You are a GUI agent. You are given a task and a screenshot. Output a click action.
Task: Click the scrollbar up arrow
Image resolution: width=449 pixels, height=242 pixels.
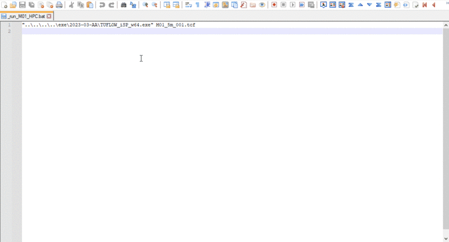click(446, 25)
